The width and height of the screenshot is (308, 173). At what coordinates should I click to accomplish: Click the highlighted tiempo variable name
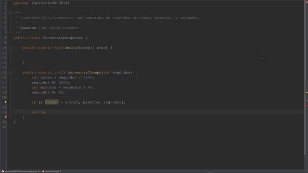(x=52, y=102)
